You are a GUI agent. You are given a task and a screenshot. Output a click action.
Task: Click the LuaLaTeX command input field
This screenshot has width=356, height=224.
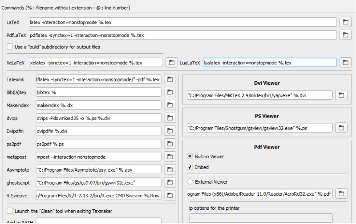(270, 63)
